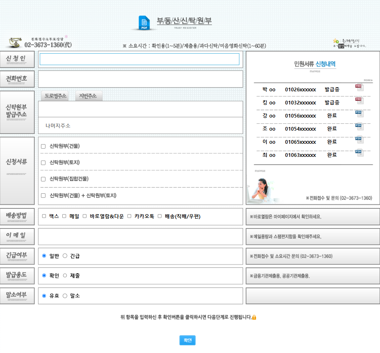This screenshot has width=380, height=353.
Task: Check the 신탁원부(집합건물) checkbox
Action: [43, 179]
